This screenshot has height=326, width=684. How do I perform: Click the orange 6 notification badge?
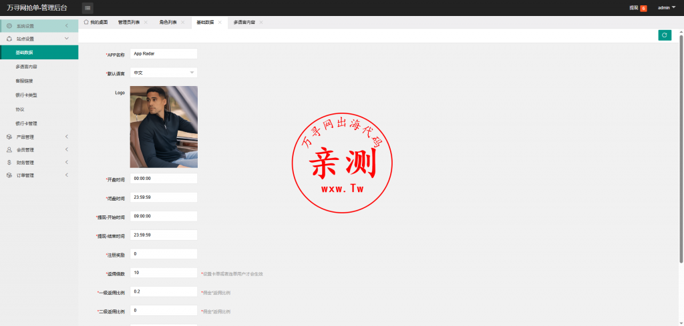643,8
